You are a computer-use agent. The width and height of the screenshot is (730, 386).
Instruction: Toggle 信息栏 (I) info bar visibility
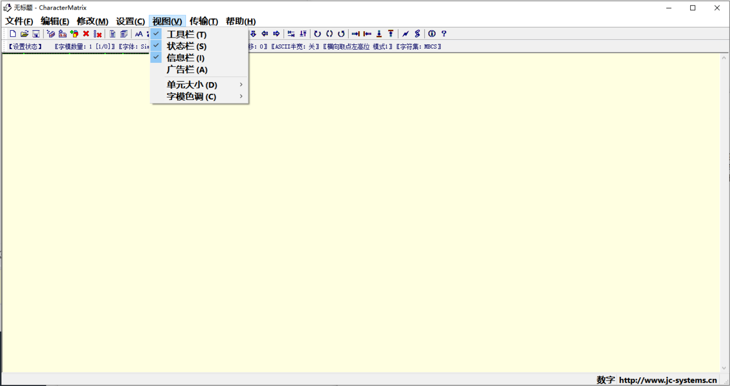(x=199, y=58)
